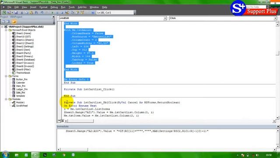Click the Break pause toolbar icon

tap(57, 13)
